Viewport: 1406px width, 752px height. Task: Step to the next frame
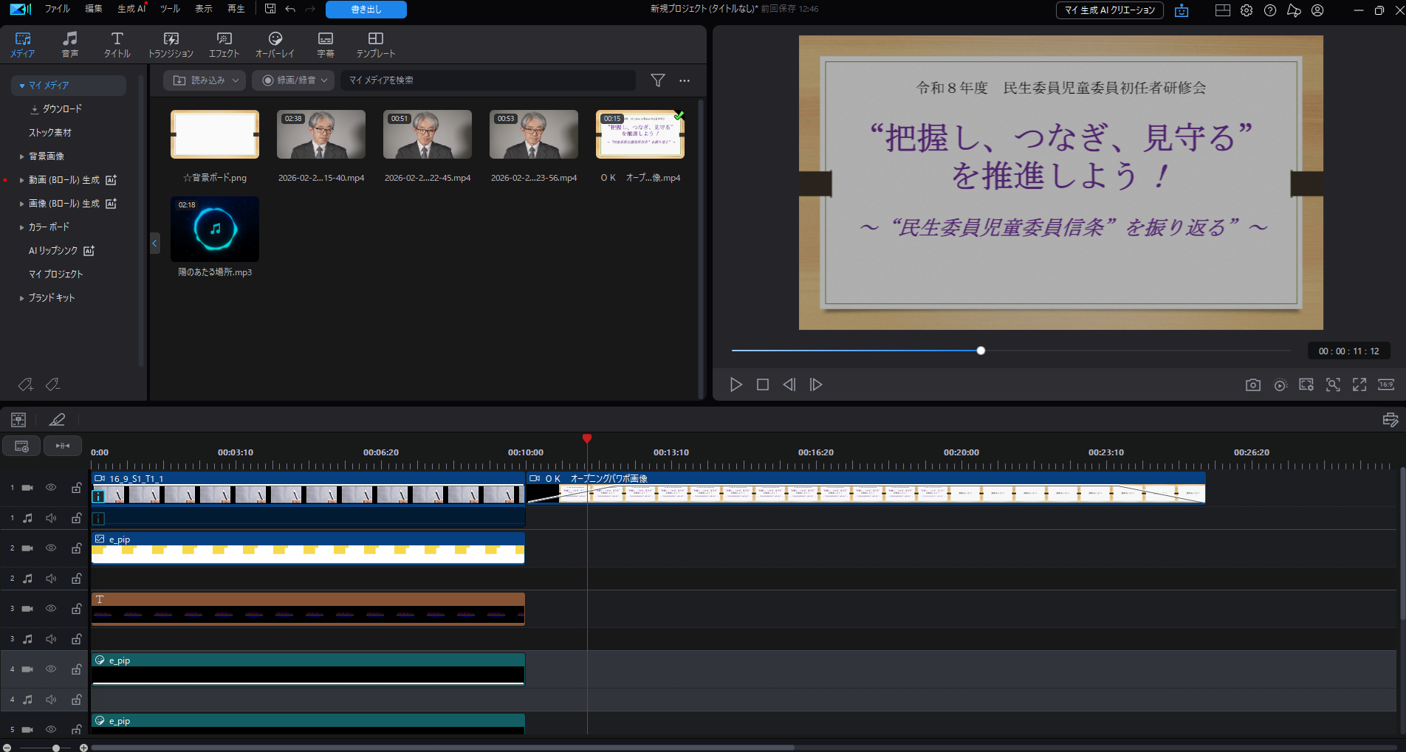point(816,384)
